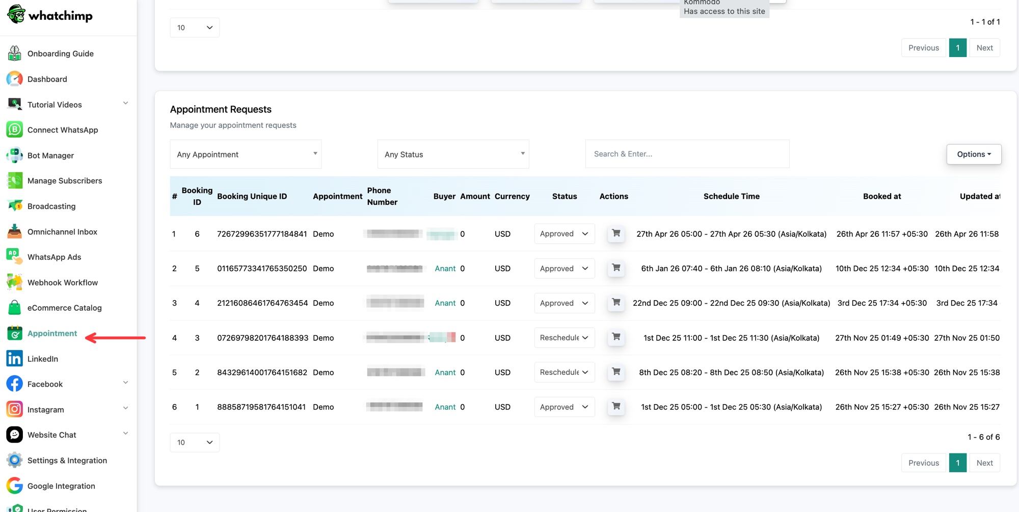Open the eCommerce Catalog bag icon
Screen dimensions: 1019x512
(15, 308)
